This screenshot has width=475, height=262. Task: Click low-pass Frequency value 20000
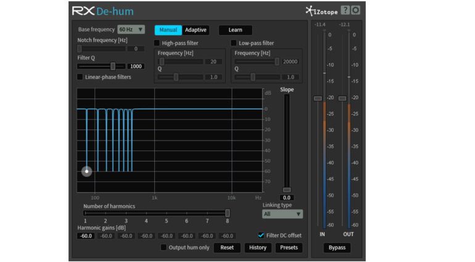coord(290,62)
